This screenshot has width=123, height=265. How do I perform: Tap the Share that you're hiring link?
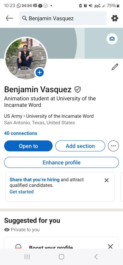tap(35, 180)
